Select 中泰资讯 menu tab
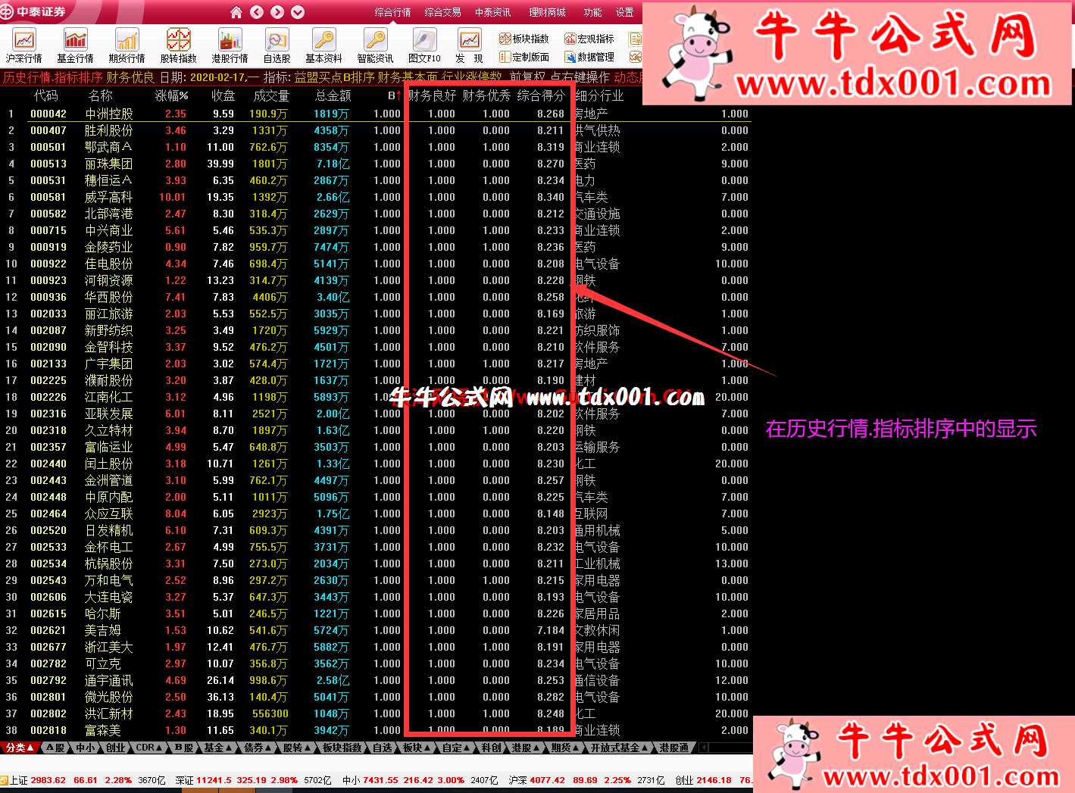The image size is (1075, 793). tap(492, 12)
